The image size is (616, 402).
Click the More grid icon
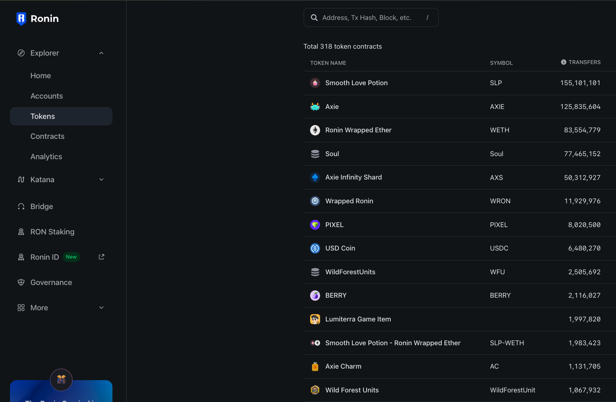[x=21, y=308]
